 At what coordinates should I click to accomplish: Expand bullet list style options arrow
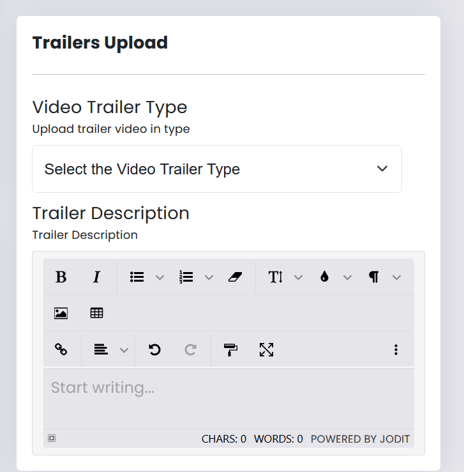pyautogui.click(x=160, y=277)
